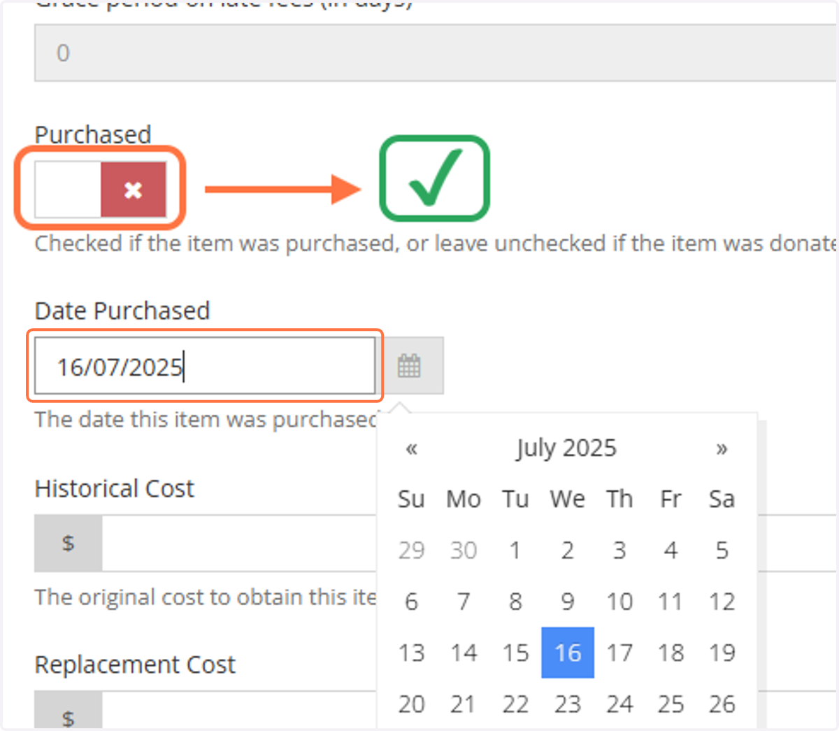
Task: Select July 23 in the calendar
Action: pos(567,704)
